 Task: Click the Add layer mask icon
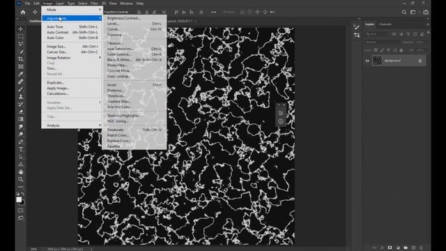point(390,248)
